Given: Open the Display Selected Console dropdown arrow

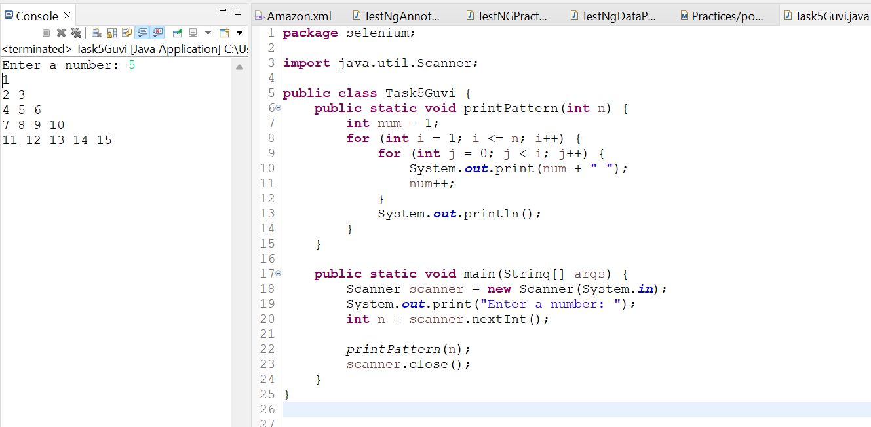Looking at the screenshot, I should [x=208, y=33].
